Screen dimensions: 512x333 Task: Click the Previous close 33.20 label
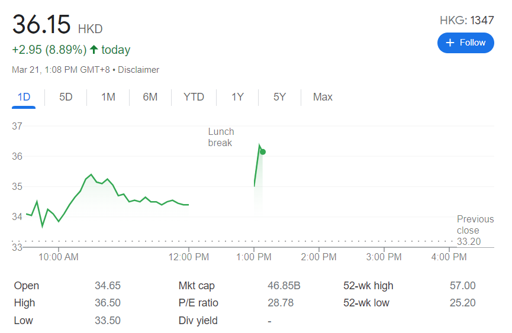(475, 231)
